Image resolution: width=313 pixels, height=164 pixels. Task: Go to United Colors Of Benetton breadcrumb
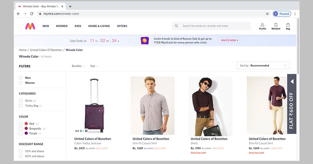pos(46,50)
